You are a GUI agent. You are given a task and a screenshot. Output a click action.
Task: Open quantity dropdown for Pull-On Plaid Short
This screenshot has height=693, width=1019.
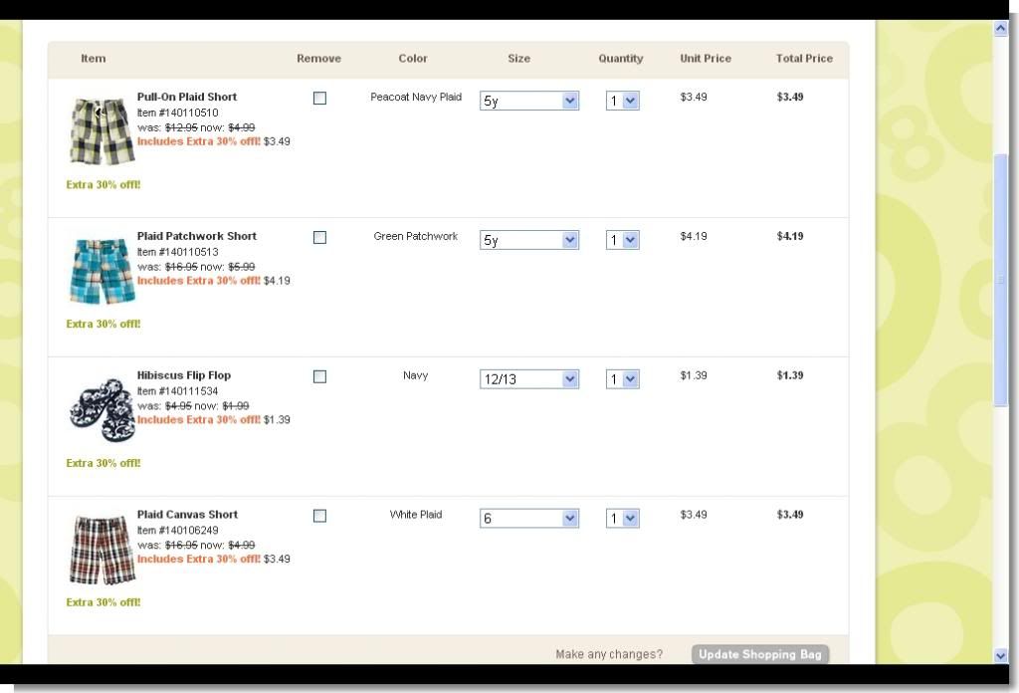tap(623, 101)
